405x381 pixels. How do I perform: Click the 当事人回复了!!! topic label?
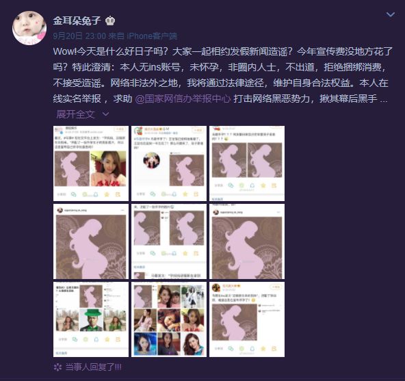click(94, 367)
